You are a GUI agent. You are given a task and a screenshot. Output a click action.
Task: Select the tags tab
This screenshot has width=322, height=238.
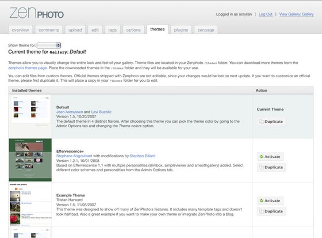coord(113,30)
